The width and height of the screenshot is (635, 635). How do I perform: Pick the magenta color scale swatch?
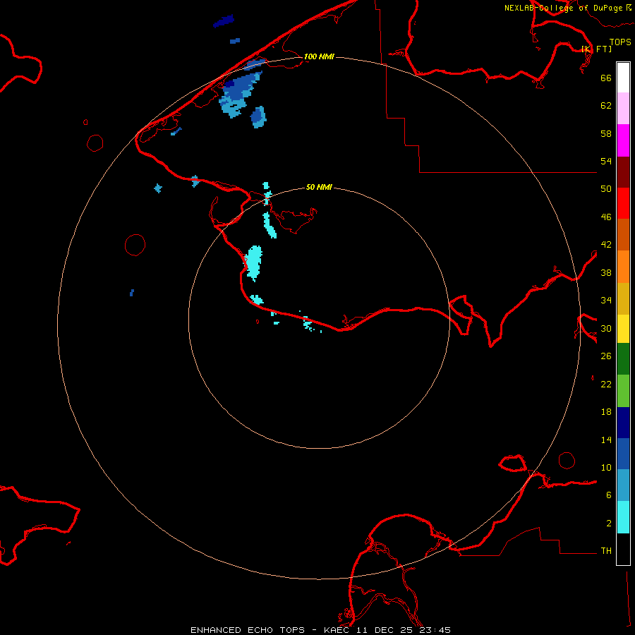[623, 140]
